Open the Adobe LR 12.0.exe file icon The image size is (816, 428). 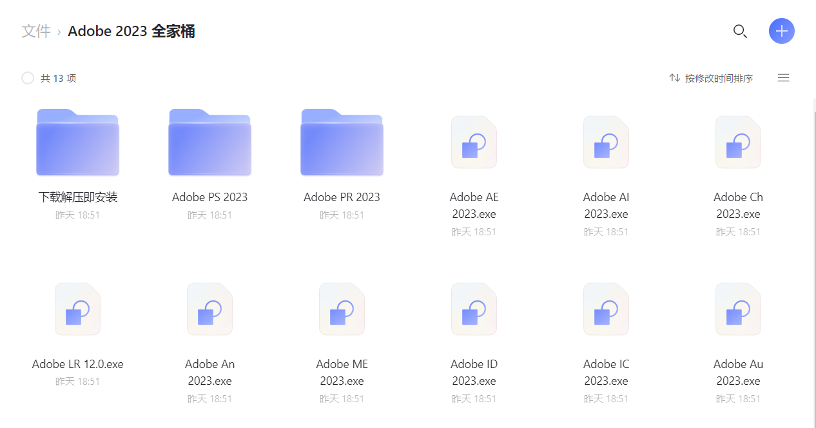tap(77, 309)
